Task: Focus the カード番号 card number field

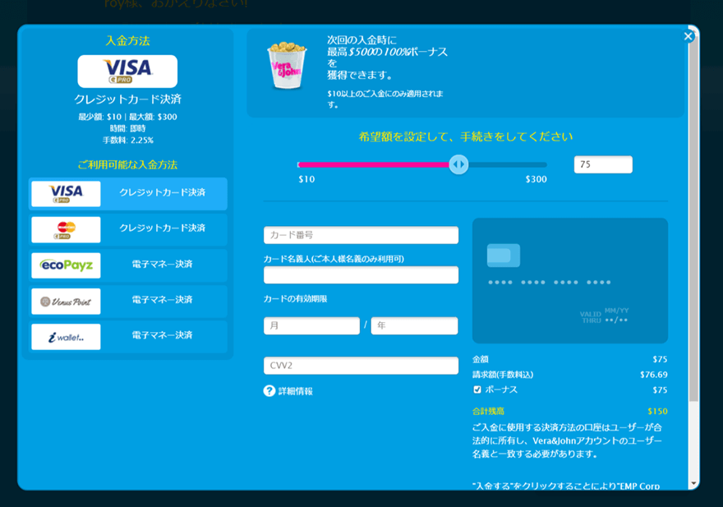Action: [x=361, y=235]
